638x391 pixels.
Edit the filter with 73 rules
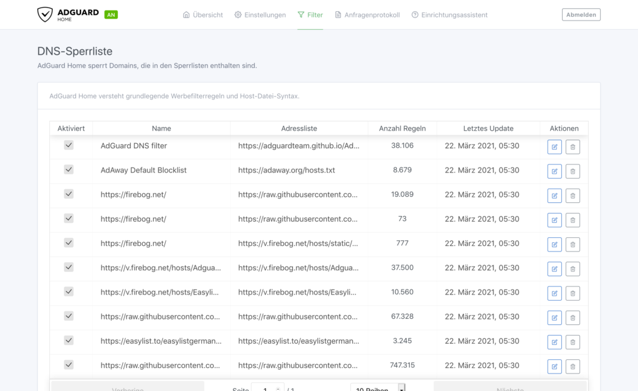555,220
